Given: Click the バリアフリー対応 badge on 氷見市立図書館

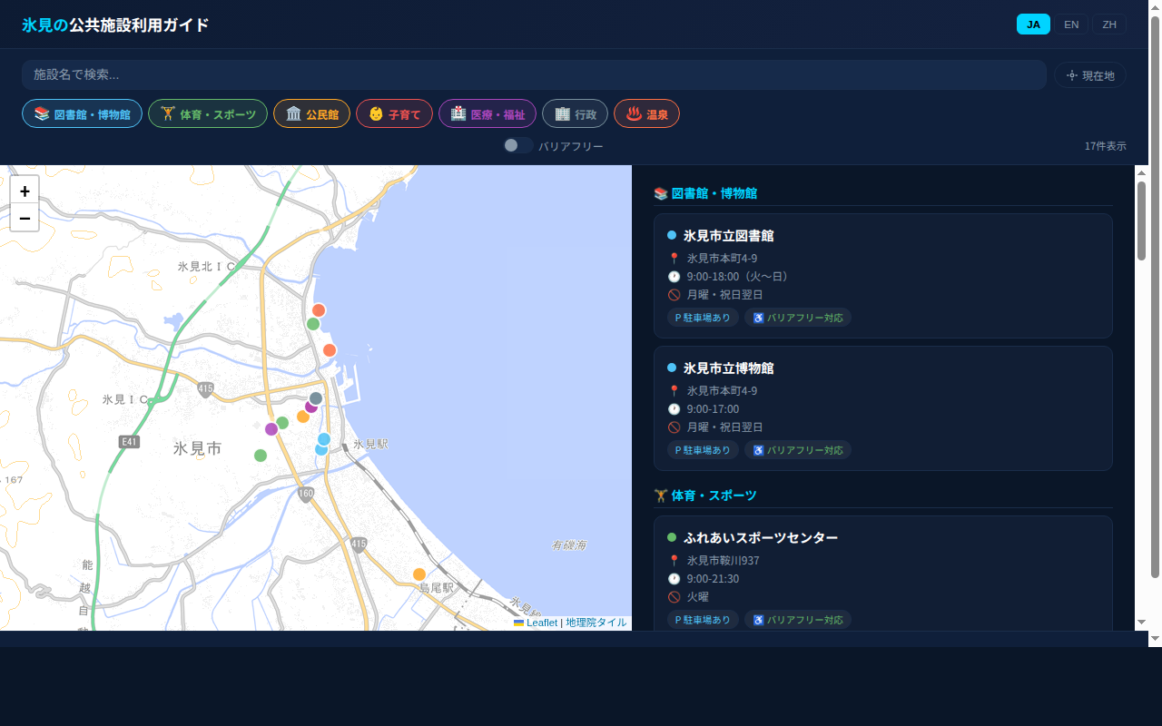Looking at the screenshot, I should (798, 318).
